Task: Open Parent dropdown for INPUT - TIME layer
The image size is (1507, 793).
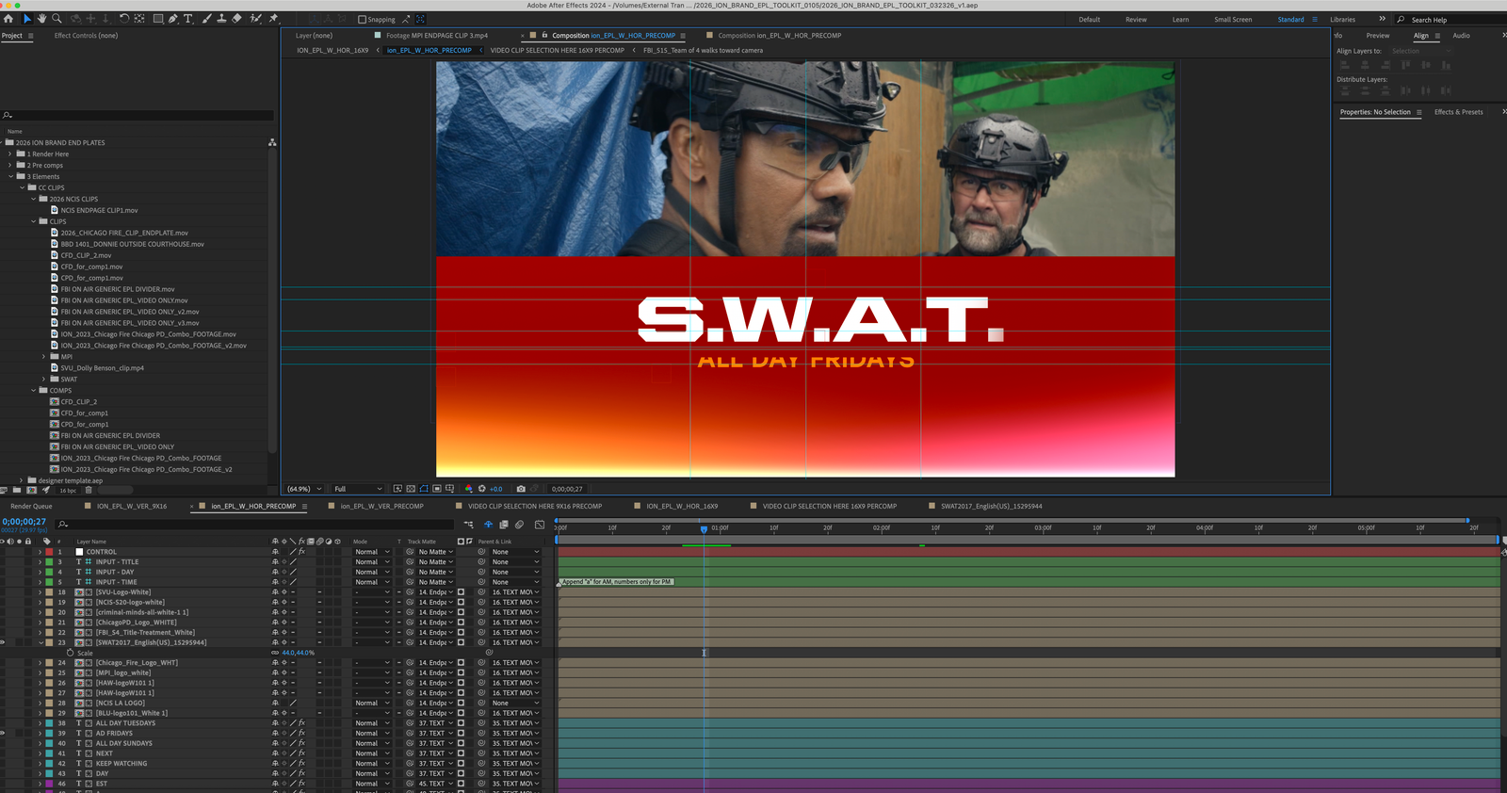Action: pyautogui.click(x=515, y=582)
